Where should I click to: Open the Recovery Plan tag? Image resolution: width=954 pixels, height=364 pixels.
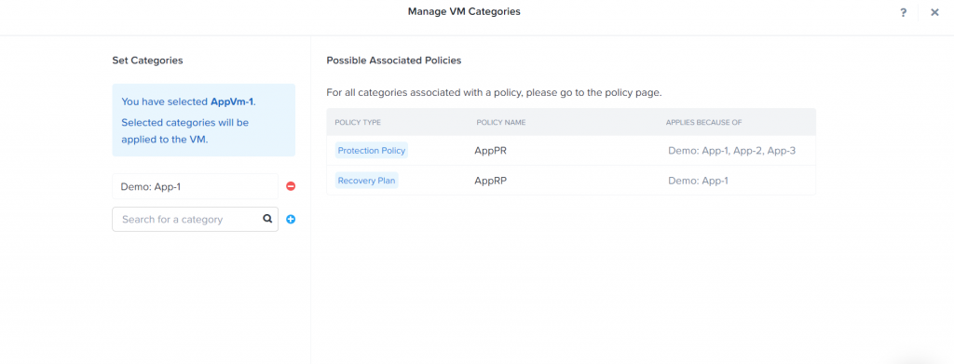(366, 181)
